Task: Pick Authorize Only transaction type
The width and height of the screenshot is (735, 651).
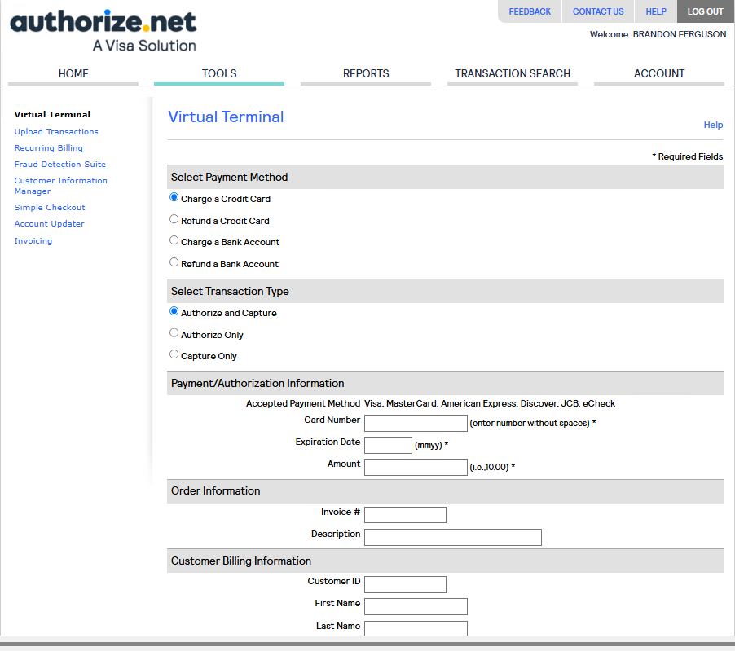Action: point(174,332)
